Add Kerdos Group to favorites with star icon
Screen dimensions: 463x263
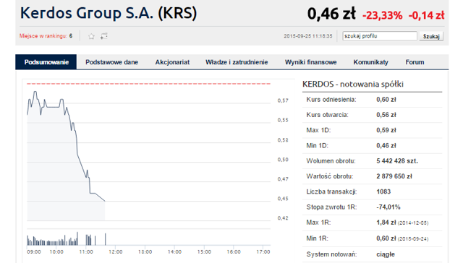pos(91,36)
